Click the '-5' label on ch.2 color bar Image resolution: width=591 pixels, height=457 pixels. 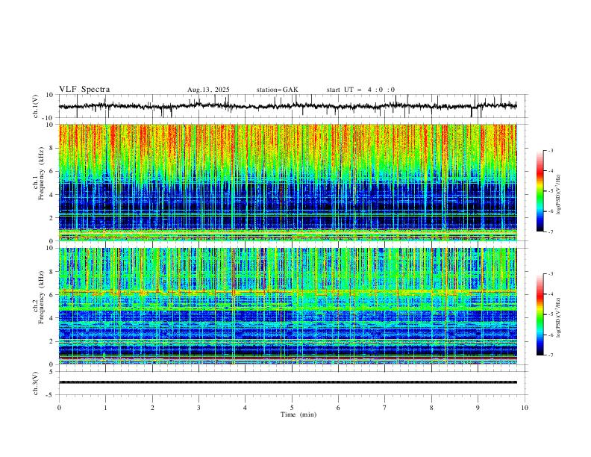(x=550, y=314)
